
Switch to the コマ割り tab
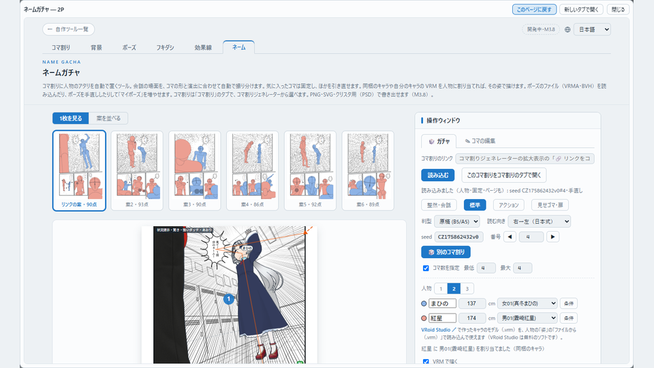tap(61, 48)
